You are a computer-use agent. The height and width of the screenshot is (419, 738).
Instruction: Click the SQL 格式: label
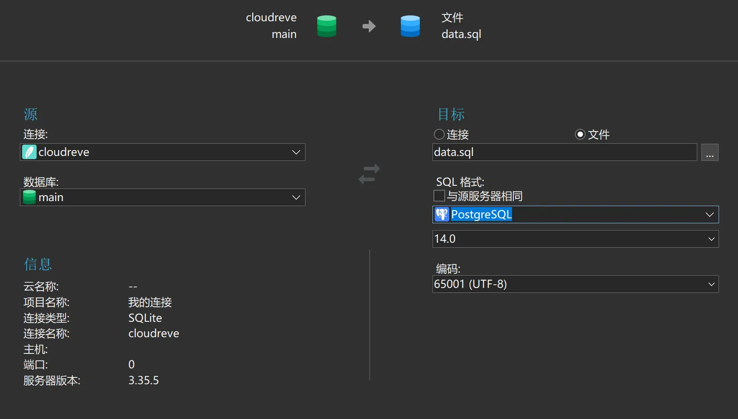pyautogui.click(x=460, y=182)
